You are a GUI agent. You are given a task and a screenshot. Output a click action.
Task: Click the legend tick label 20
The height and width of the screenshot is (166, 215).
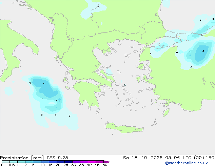click(58, 165)
